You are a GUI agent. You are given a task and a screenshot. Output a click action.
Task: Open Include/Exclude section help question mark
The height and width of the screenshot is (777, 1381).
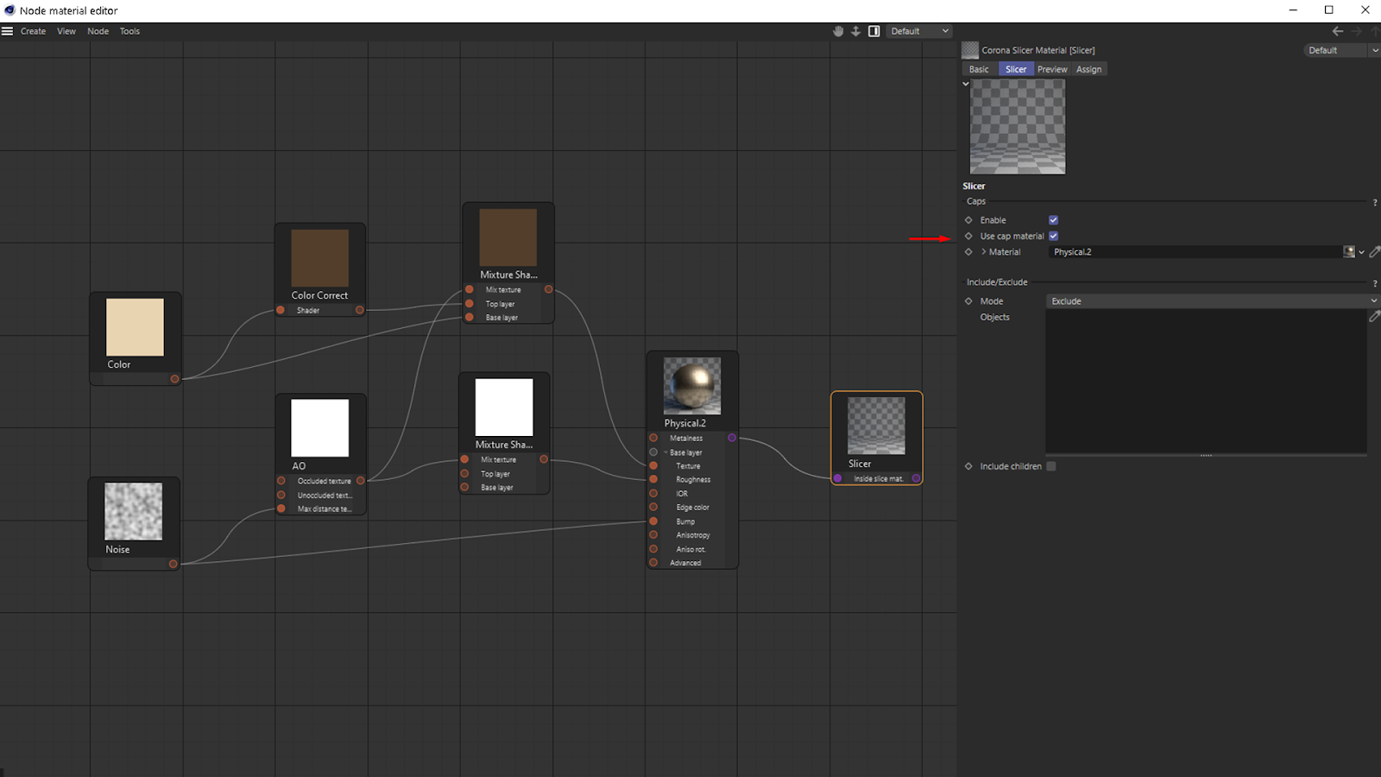(1375, 284)
